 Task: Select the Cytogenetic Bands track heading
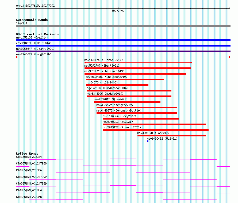point(32,20)
